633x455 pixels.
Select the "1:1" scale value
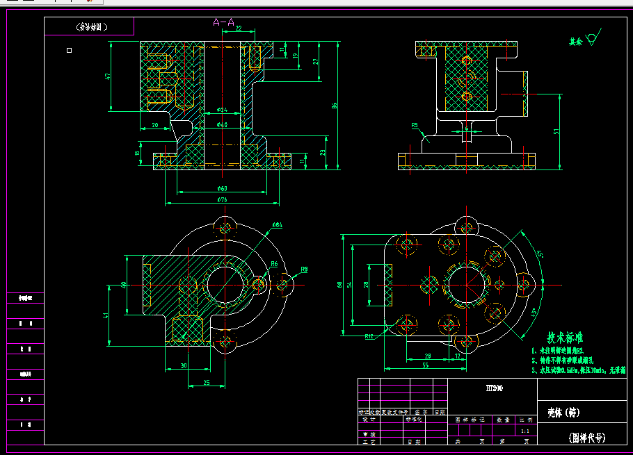(x=525, y=431)
